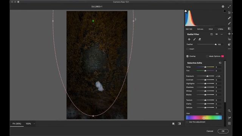The height and width of the screenshot is (136, 242).
Task: Click the ISO 100 metadata text
Action: [189, 29]
